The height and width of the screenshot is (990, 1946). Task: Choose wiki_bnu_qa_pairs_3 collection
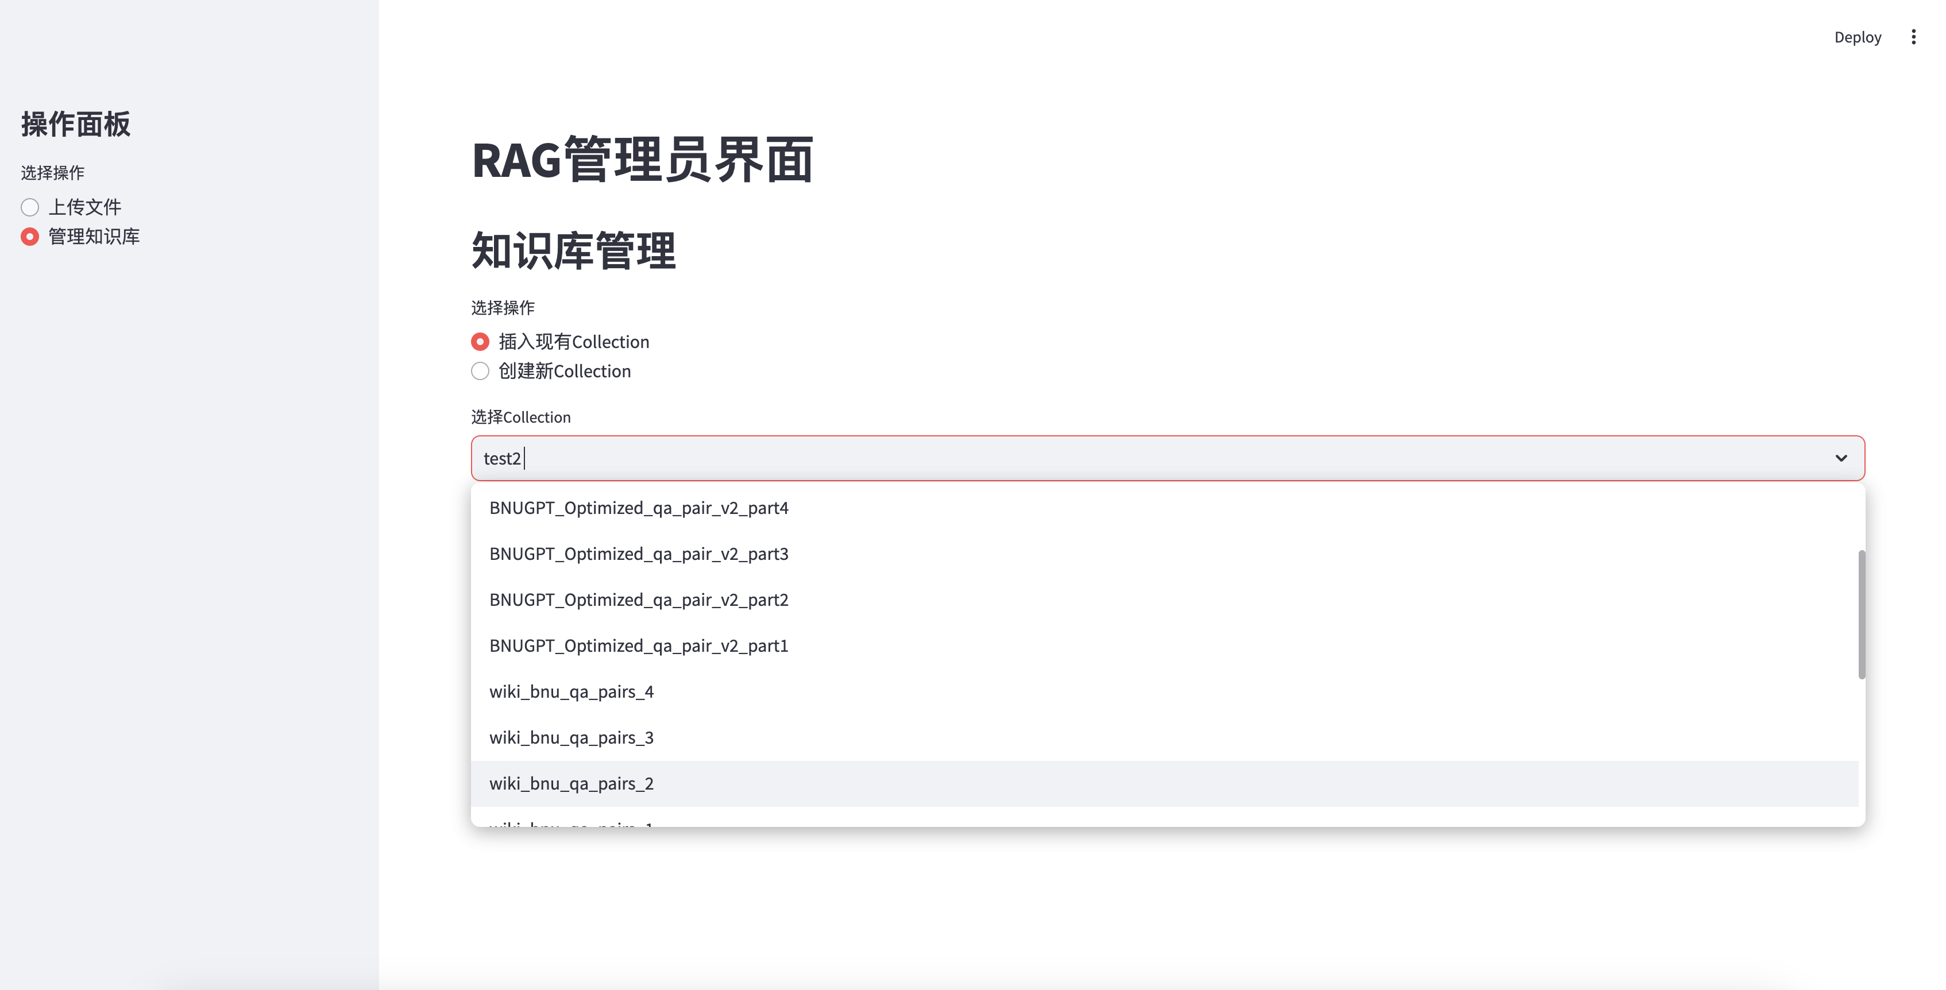coord(571,738)
